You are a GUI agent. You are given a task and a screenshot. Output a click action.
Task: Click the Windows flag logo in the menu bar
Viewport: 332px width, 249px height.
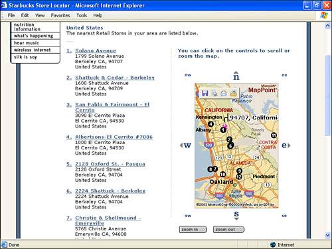pos(324,15)
